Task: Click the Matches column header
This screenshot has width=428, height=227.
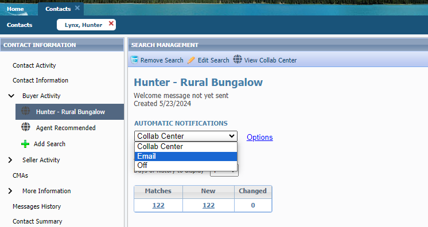Action: [x=158, y=191]
